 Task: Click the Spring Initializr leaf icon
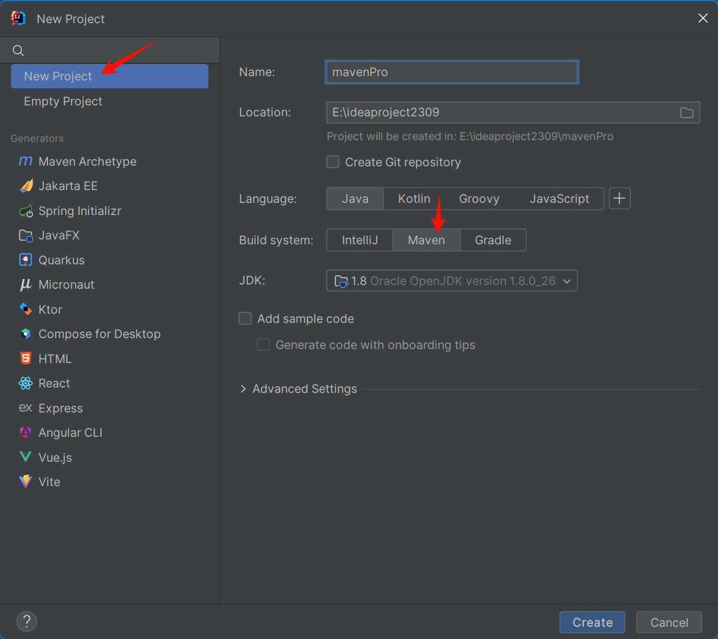click(x=26, y=211)
